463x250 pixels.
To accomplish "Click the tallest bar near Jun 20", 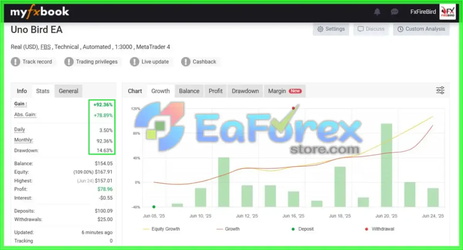I will click(x=387, y=165).
